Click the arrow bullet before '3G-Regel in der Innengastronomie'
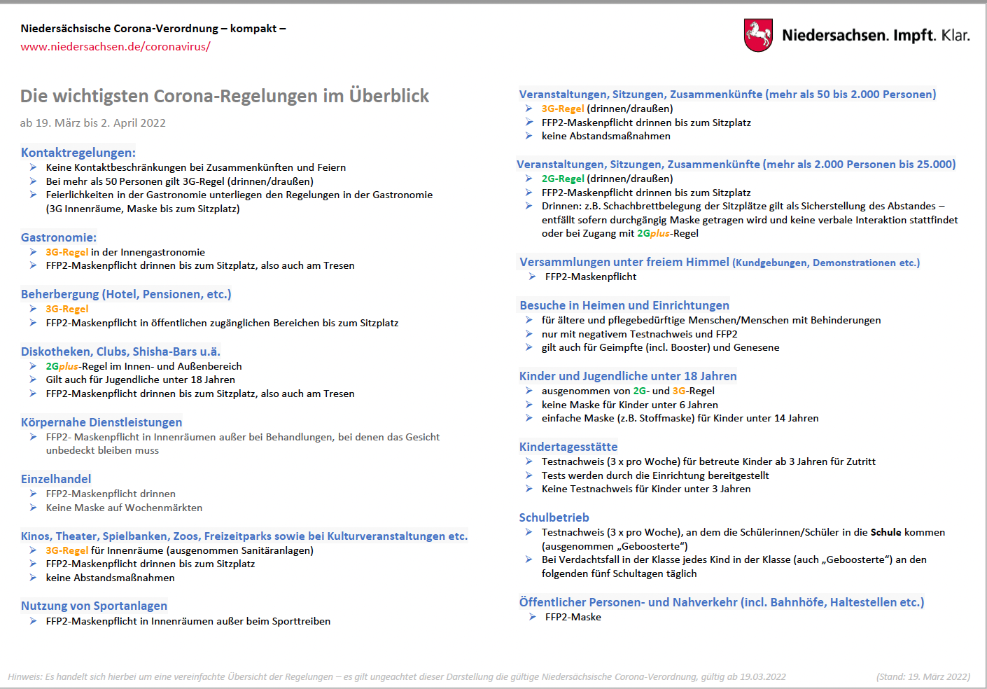Viewport: 987px width, 689px height. (33, 252)
